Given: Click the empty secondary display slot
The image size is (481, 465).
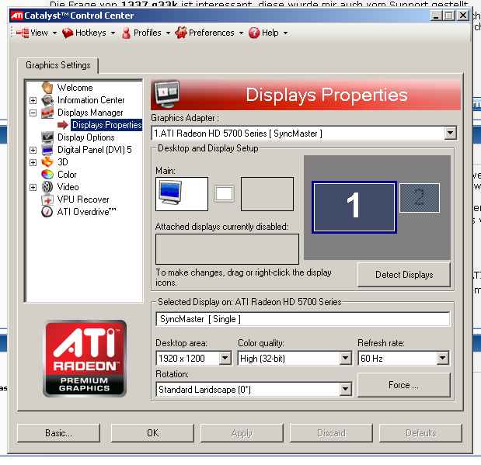Looking at the screenshot, I should (x=267, y=194).
